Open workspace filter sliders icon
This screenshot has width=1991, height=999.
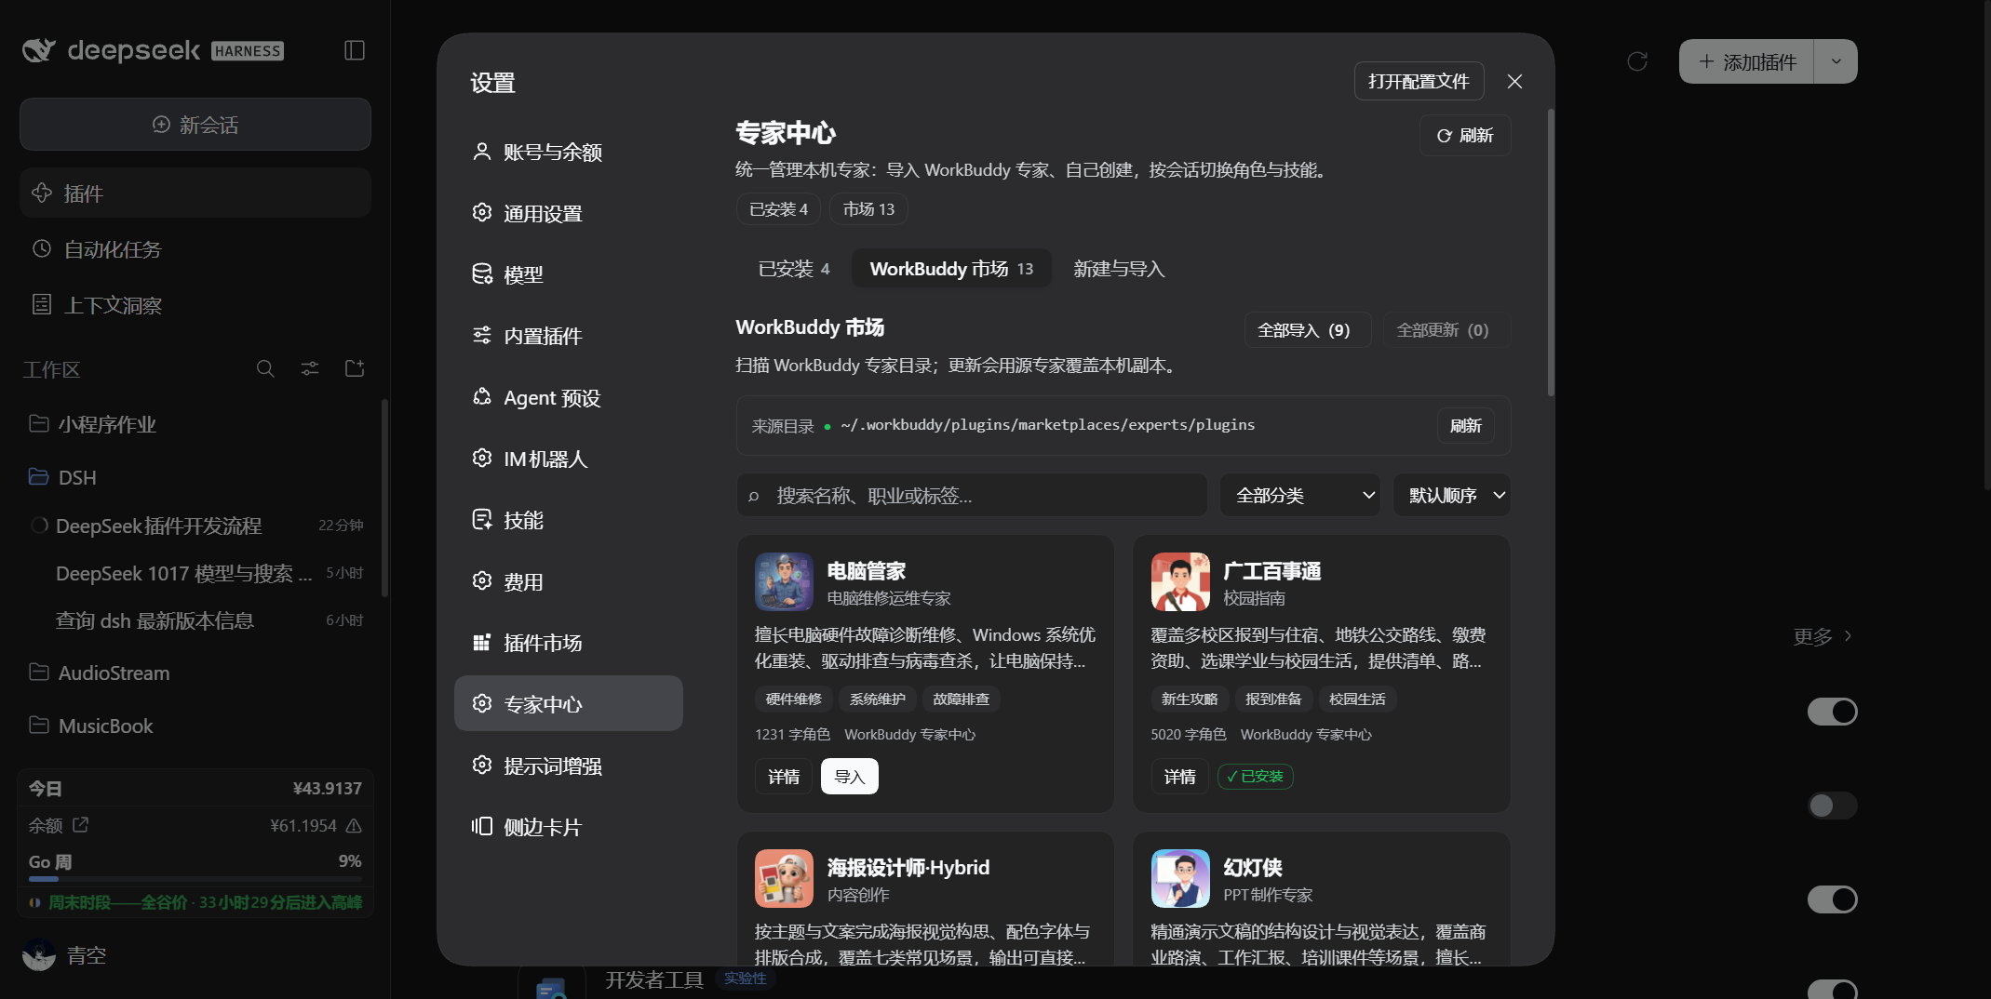pyautogui.click(x=310, y=369)
